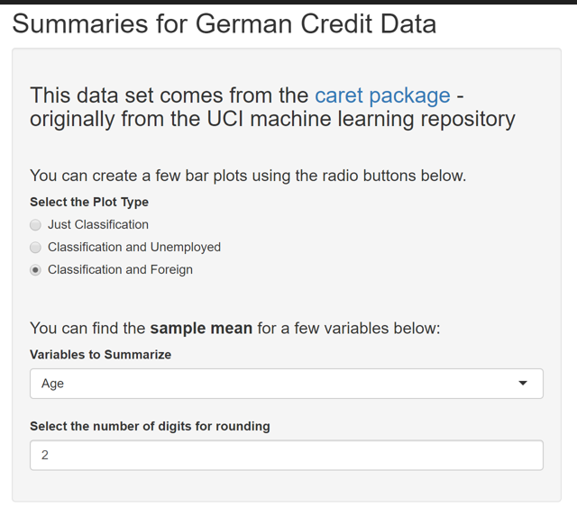
Task: Open the caret package link
Action: [x=382, y=95]
